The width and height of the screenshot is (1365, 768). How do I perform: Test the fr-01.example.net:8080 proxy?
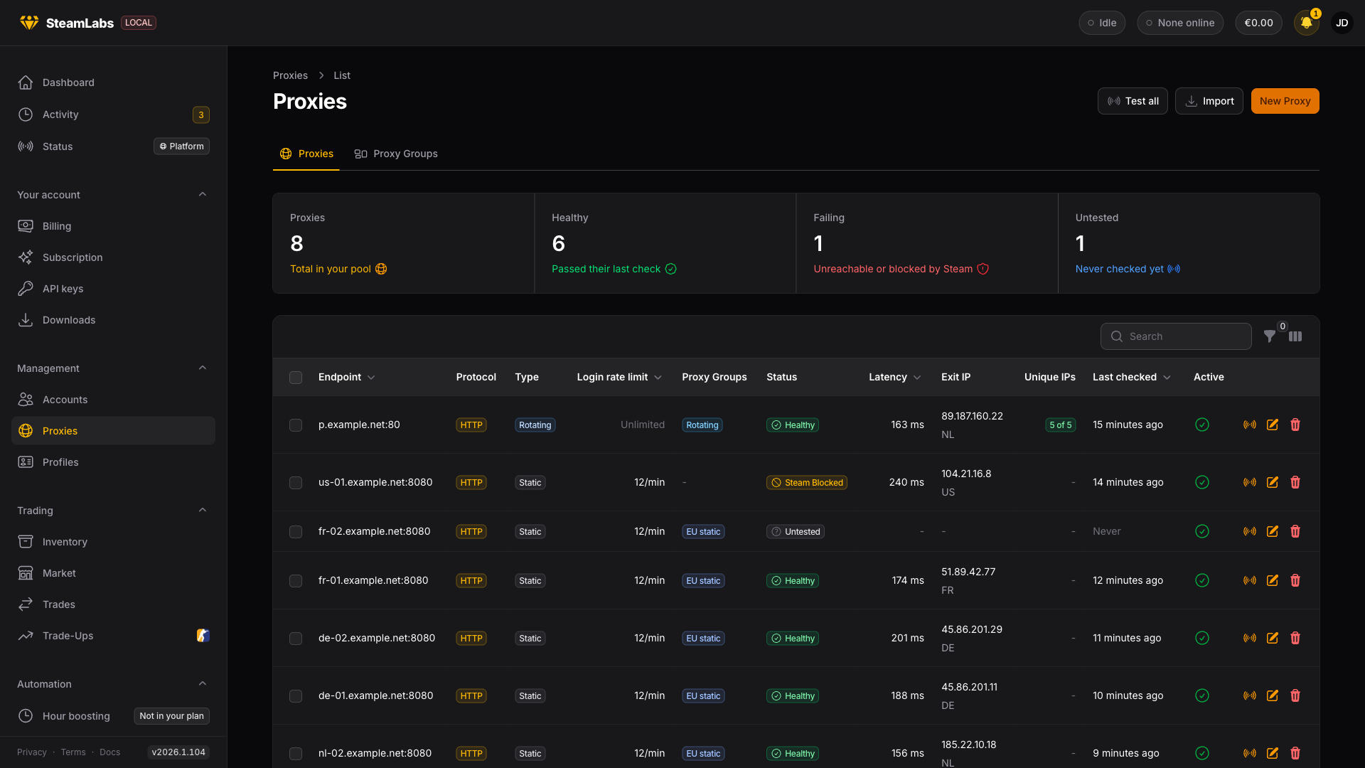[x=1250, y=580]
